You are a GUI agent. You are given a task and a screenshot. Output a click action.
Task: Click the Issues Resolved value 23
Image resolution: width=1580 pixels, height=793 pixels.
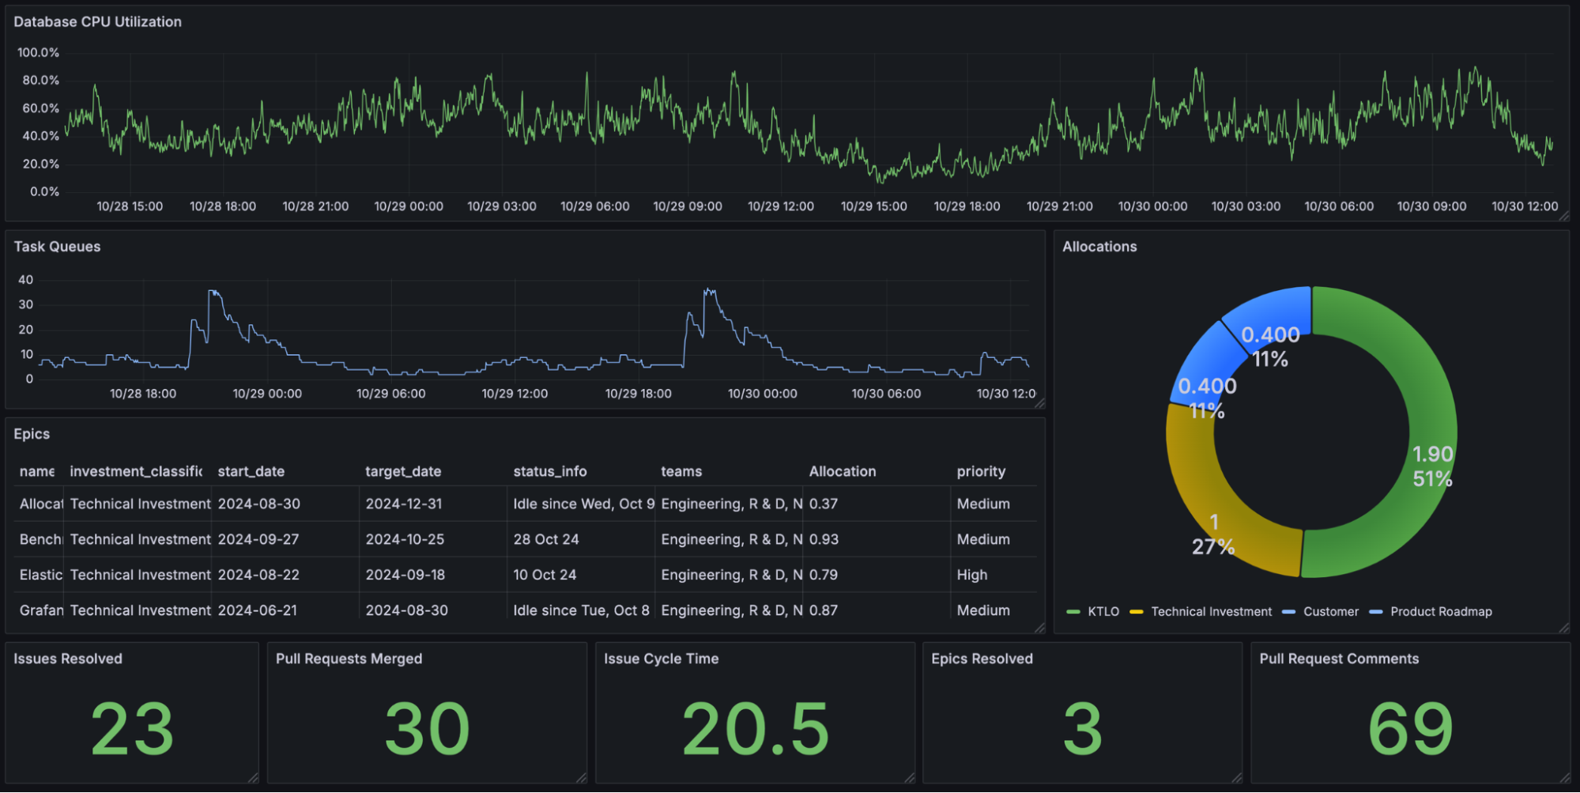pos(132,729)
